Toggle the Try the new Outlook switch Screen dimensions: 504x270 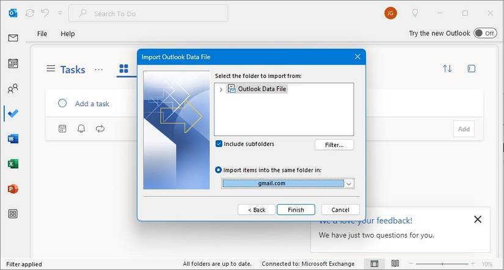click(485, 34)
